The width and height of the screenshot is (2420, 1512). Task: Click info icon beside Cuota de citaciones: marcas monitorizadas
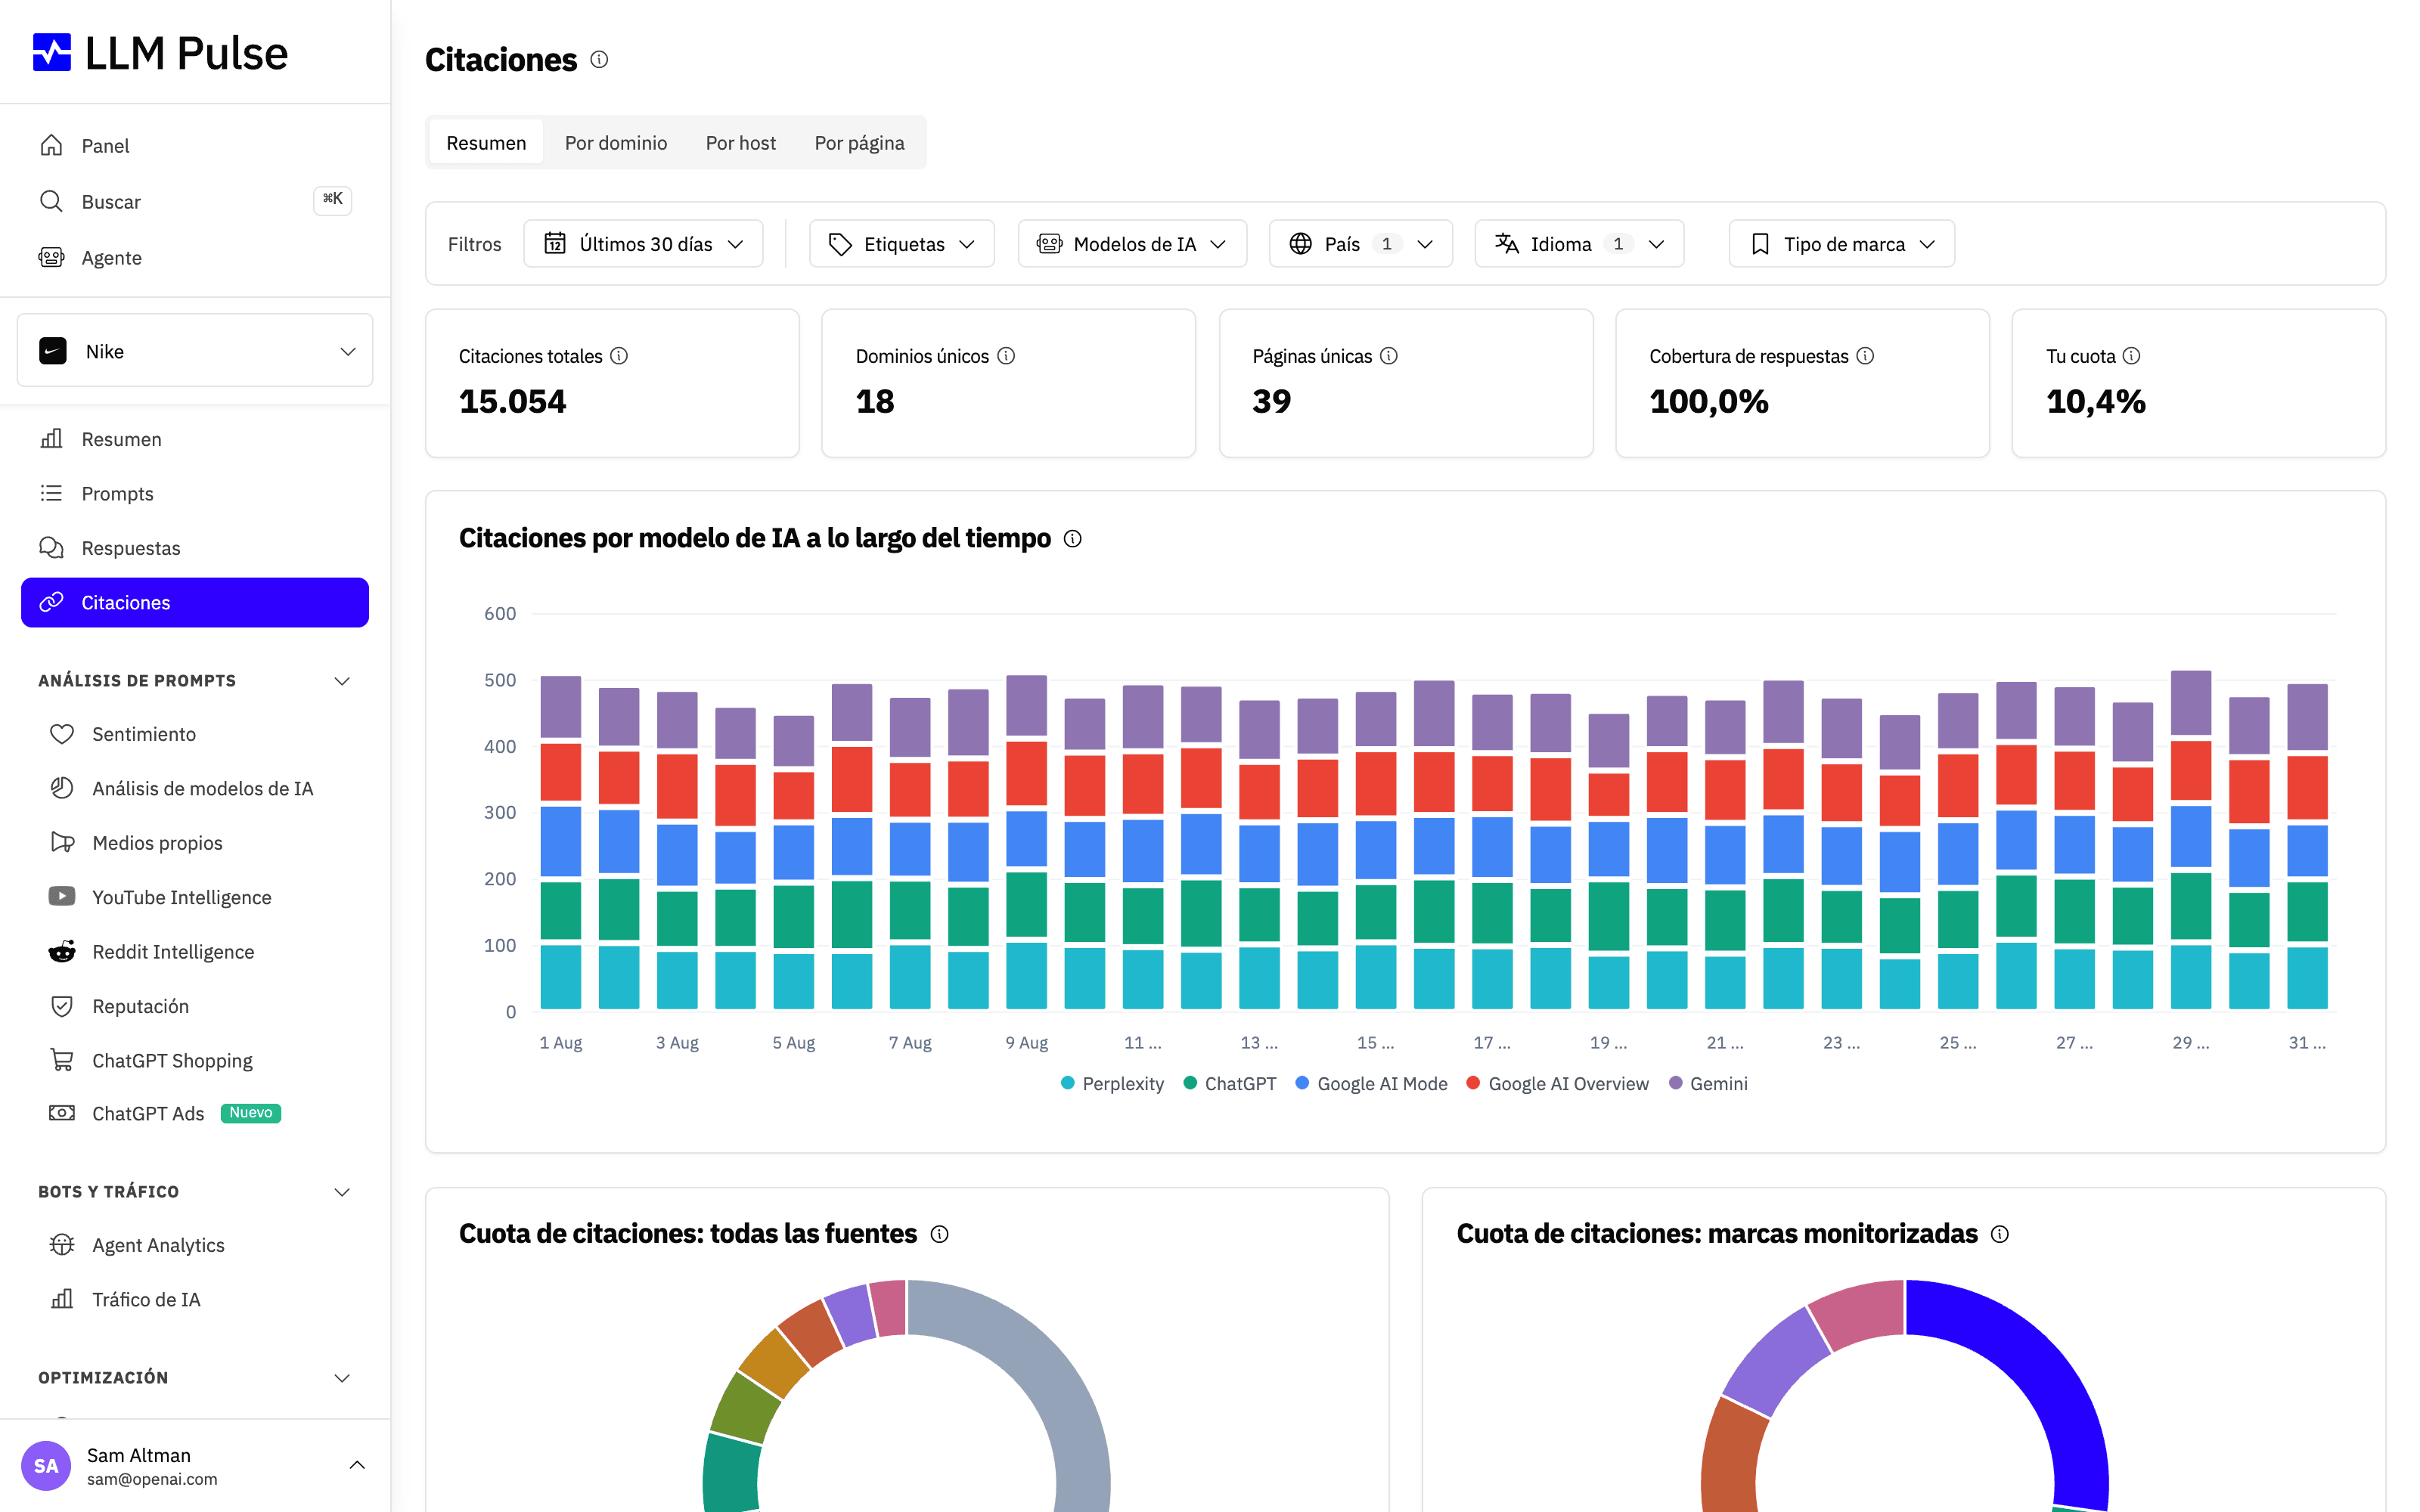coord(1999,1234)
